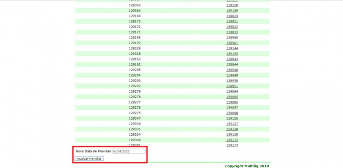Open the last link 159173
The height and width of the screenshot is (168, 343).
[x=232, y=146]
